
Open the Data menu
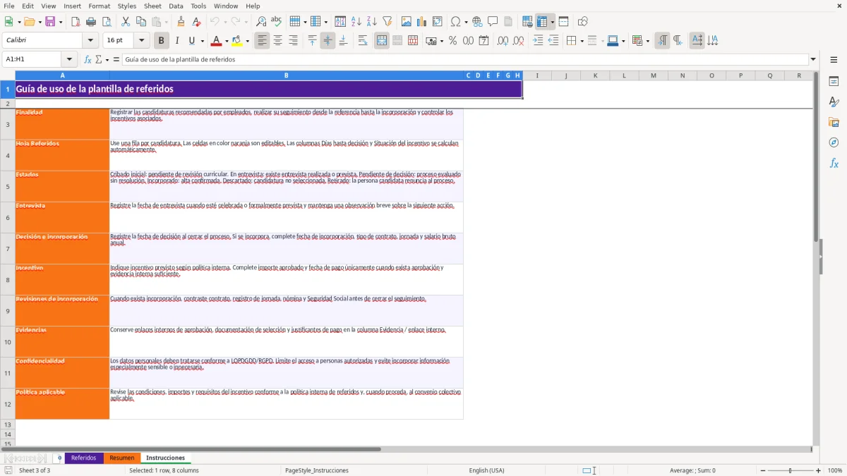coord(176,6)
